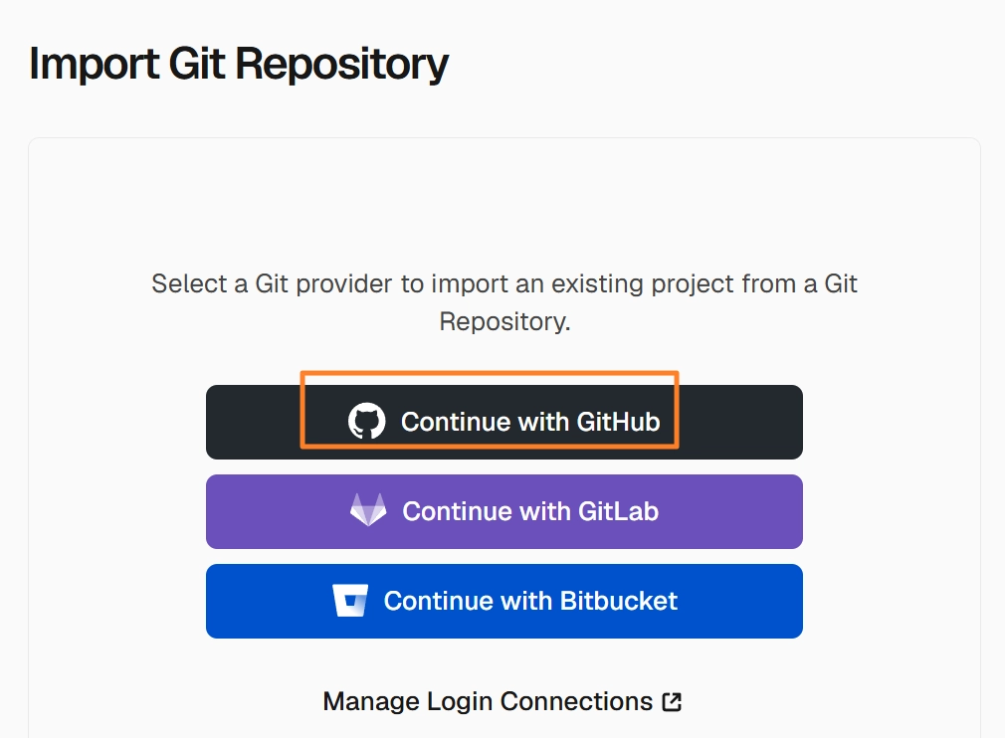This screenshot has width=1005, height=738.
Task: Click the external link arrow icon
Action: point(672,701)
